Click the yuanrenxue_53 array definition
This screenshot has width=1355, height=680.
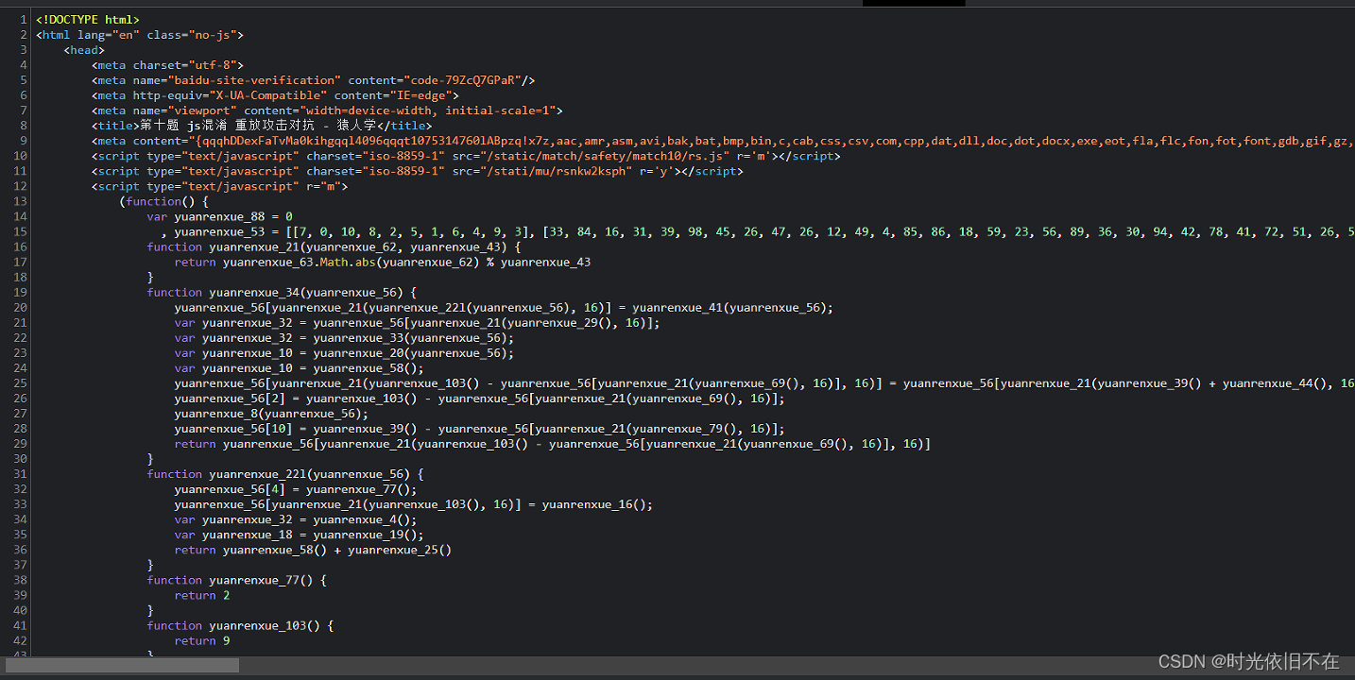coord(763,231)
